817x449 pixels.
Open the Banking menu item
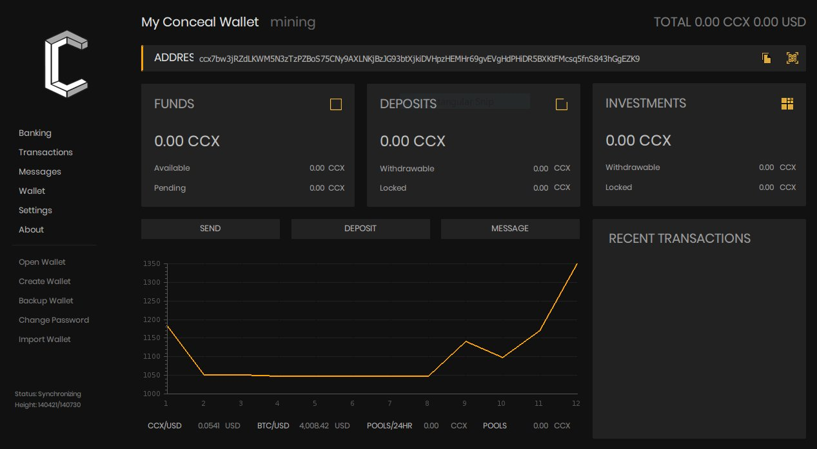[35, 133]
